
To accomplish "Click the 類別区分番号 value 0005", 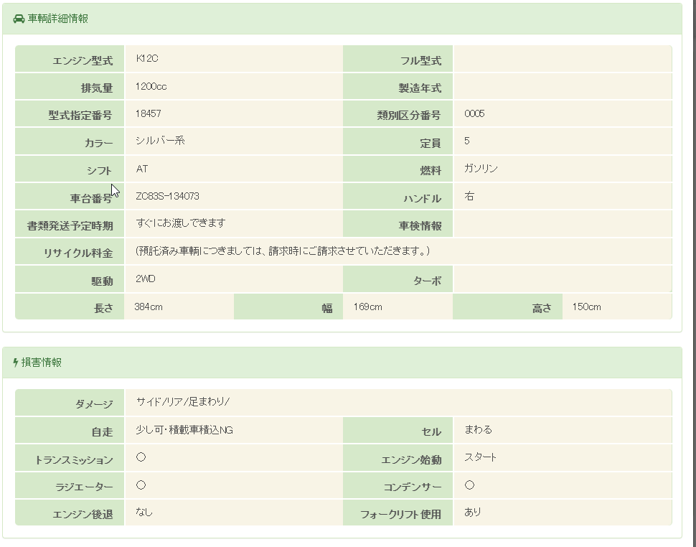I will pos(474,114).
